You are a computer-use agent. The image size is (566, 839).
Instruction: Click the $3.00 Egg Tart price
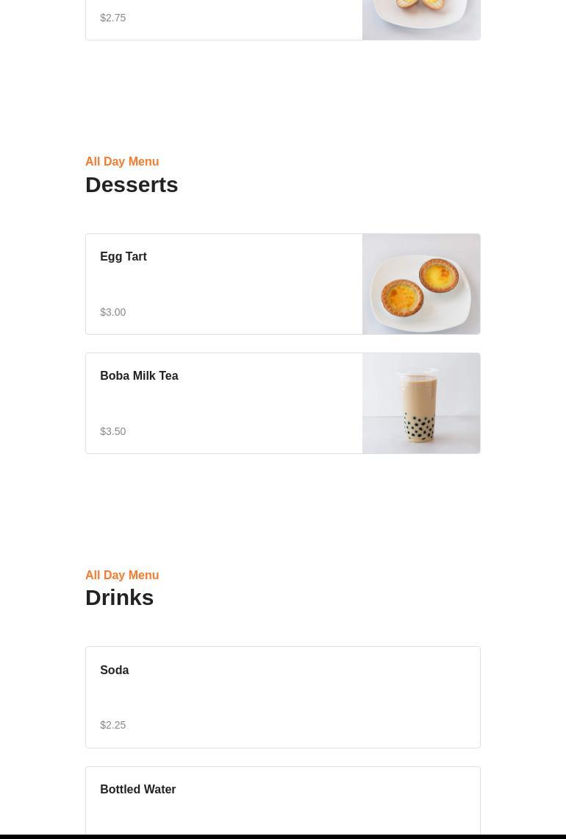113,312
